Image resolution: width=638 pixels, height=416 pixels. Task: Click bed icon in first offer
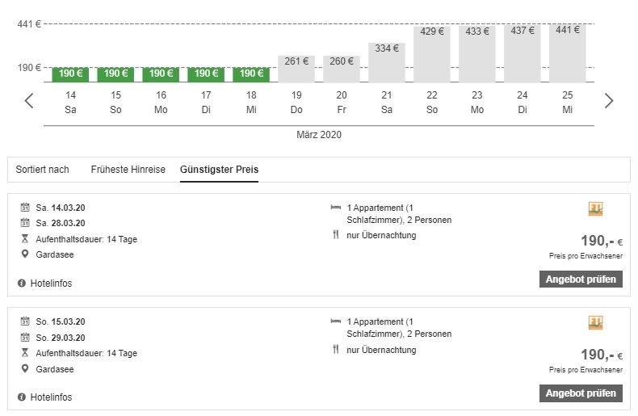tap(336, 208)
